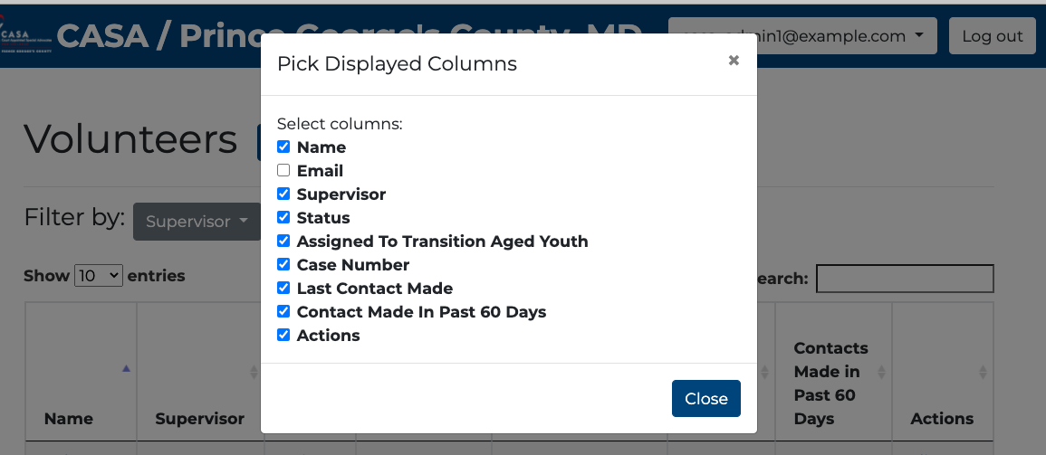Sort by Supervisor column arrows
This screenshot has width=1046, height=455.
(254, 372)
